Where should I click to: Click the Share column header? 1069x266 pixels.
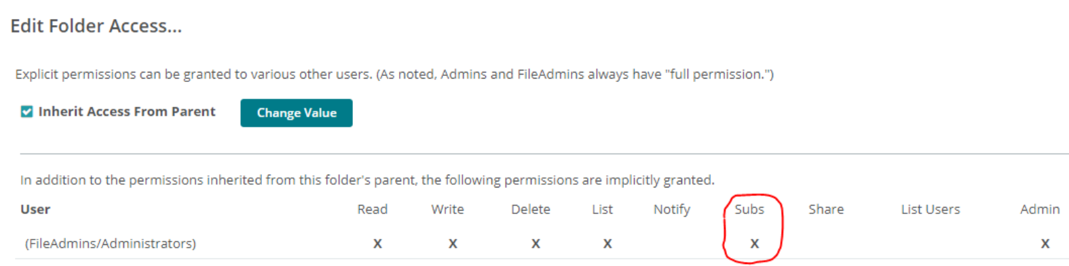coord(826,210)
